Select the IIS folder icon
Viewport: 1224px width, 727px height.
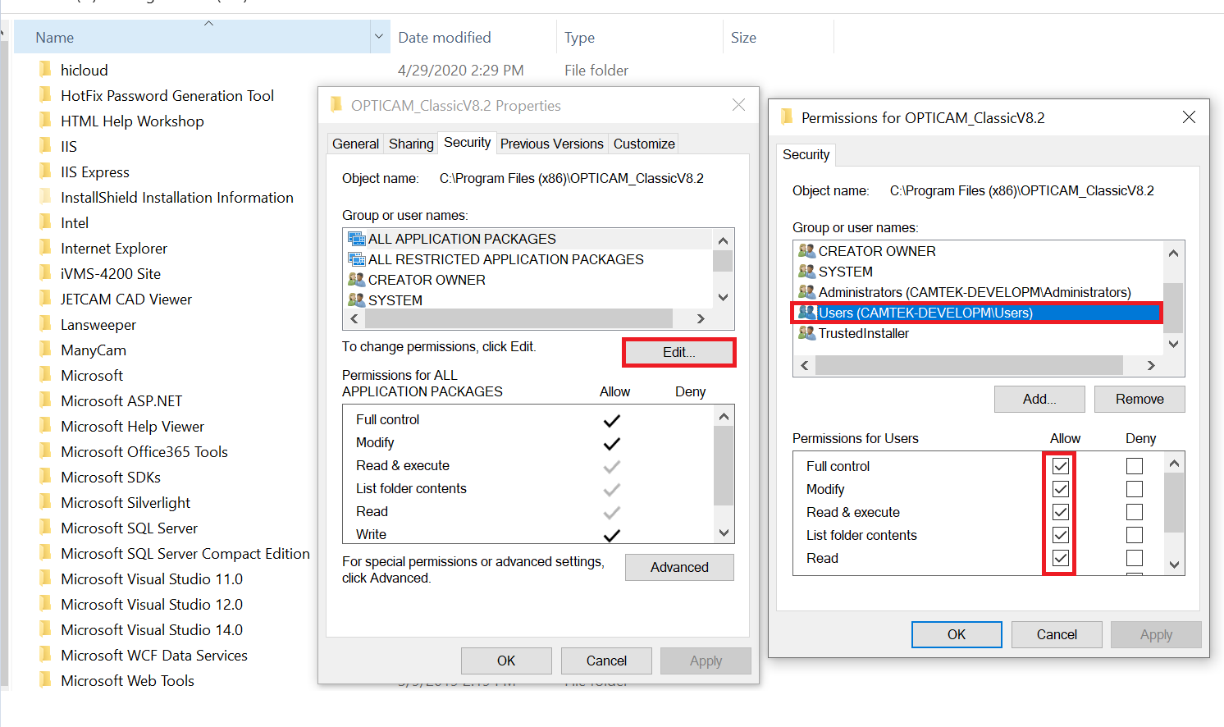45,146
